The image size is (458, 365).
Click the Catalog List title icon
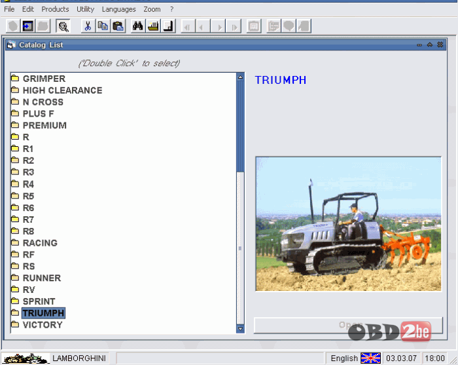(11, 45)
